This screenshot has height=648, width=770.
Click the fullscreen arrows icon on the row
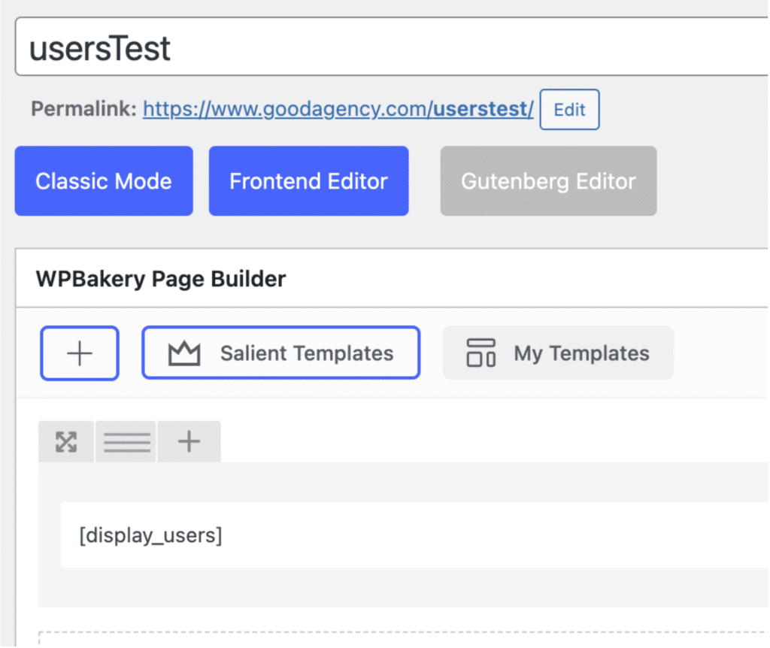pyautogui.click(x=66, y=441)
